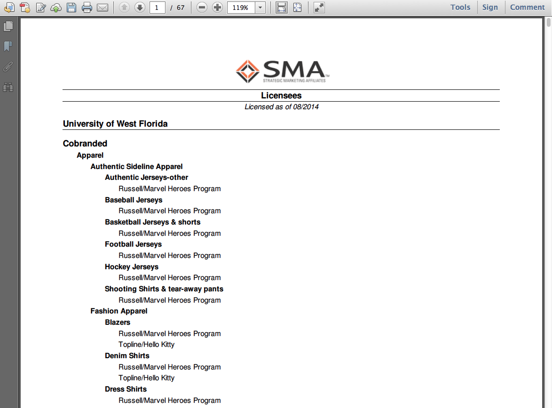Click 'Russell/Marvel Heroes Program' under Shooting Shirts
Image resolution: width=552 pixels, height=408 pixels.
tap(170, 301)
